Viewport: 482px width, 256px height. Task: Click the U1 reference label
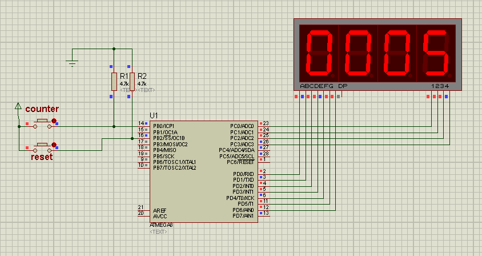tap(154, 115)
